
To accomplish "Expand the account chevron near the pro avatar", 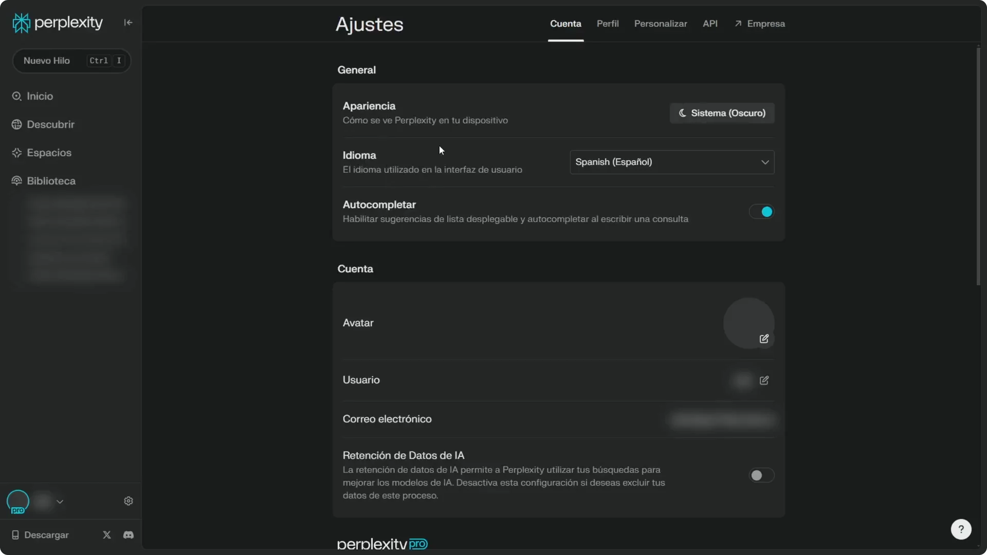I will click(x=60, y=502).
